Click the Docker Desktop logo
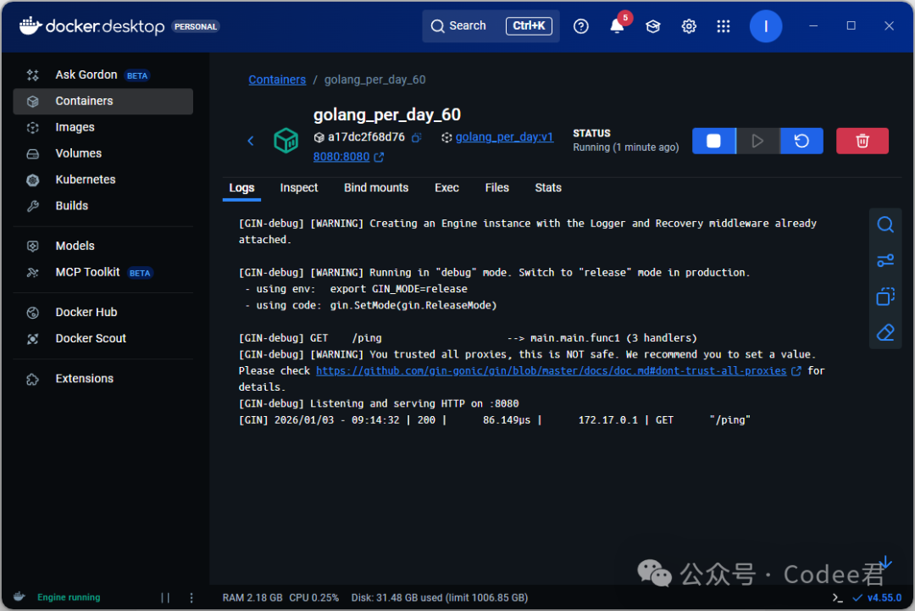The width and height of the screenshot is (915, 611). (x=91, y=26)
